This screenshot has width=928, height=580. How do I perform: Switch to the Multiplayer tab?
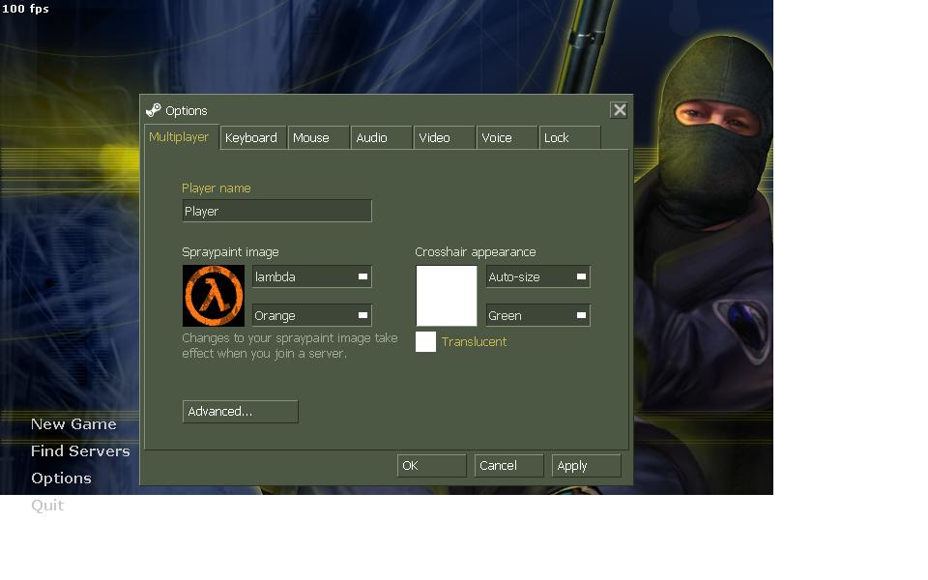coord(180,136)
